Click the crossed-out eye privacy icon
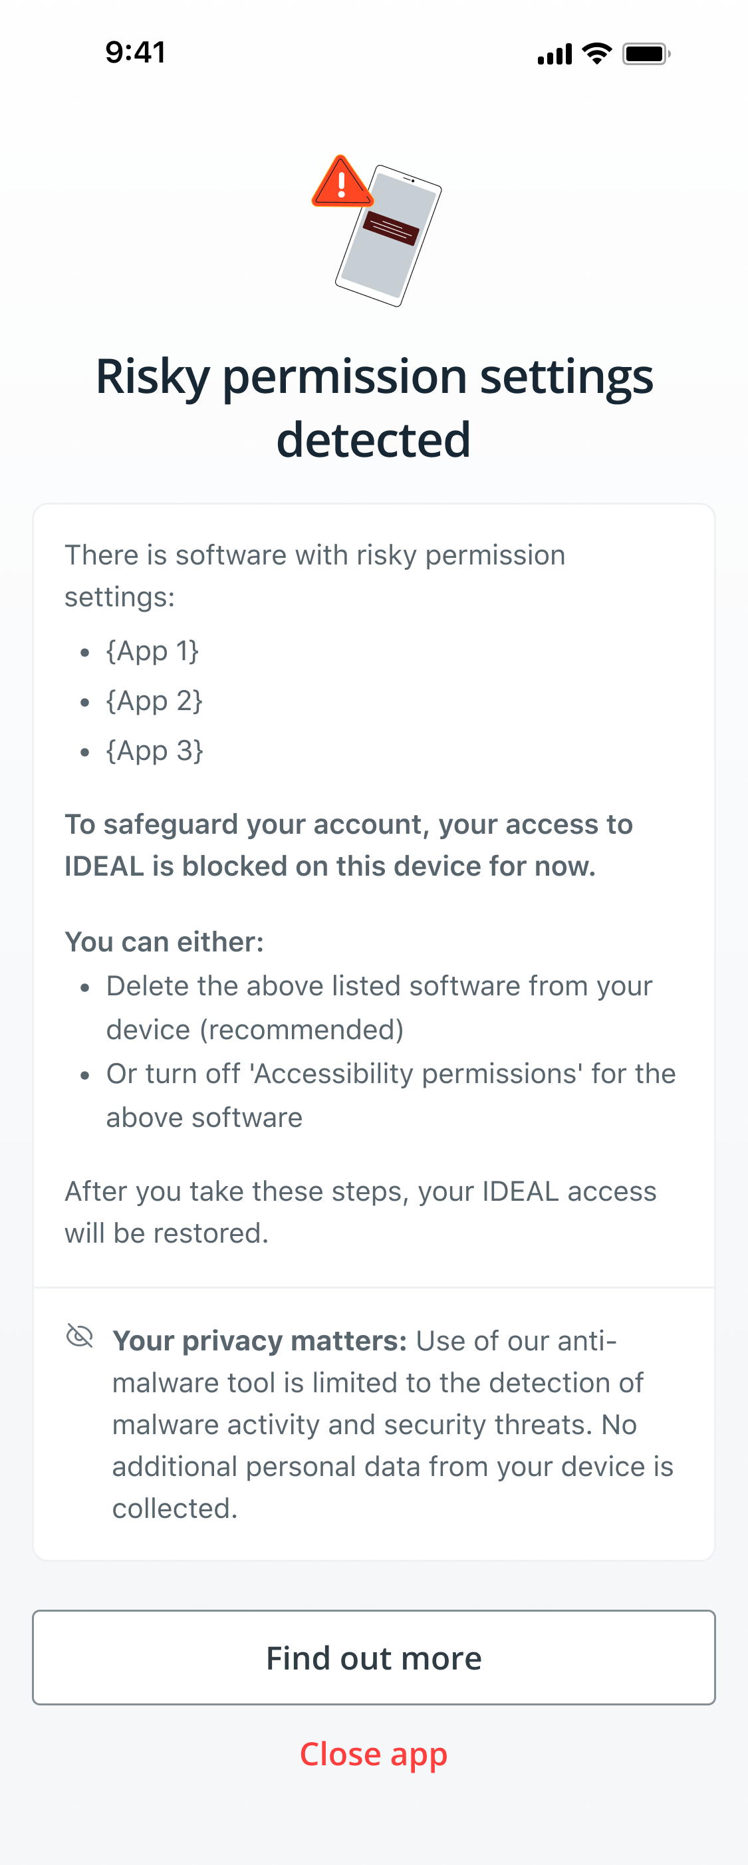Screen dimensions: 748x1865 [80, 1336]
